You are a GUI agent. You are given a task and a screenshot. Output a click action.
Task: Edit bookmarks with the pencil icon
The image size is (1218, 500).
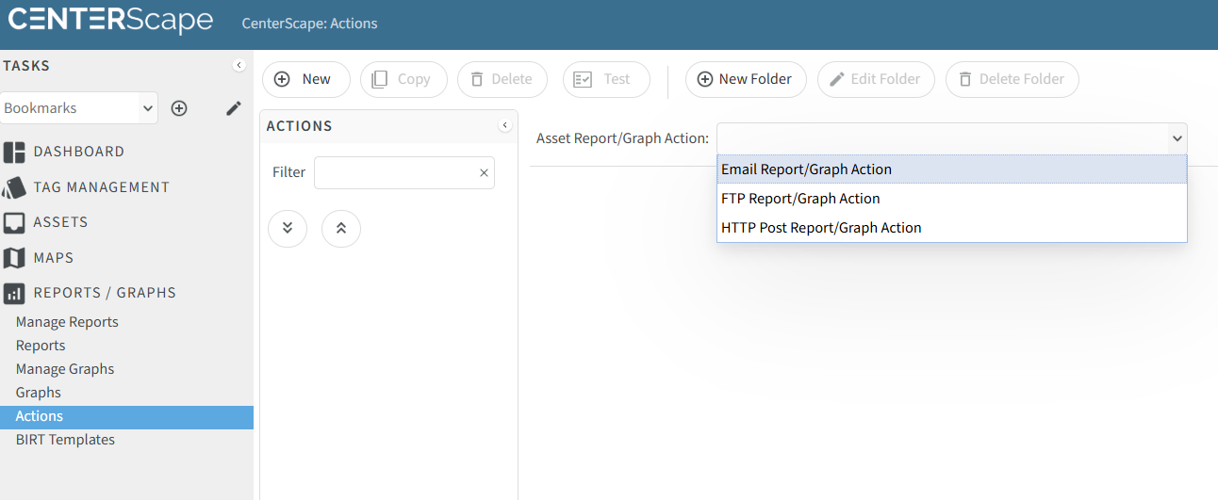coord(234,108)
